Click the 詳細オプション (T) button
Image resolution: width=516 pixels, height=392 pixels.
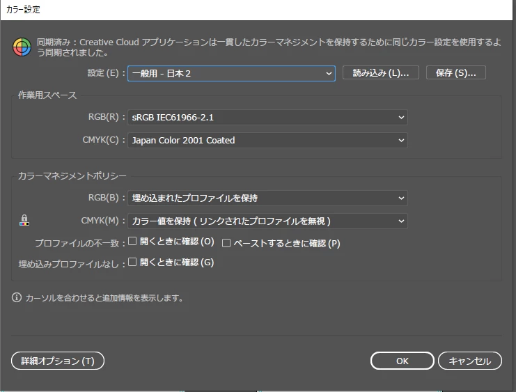click(58, 361)
